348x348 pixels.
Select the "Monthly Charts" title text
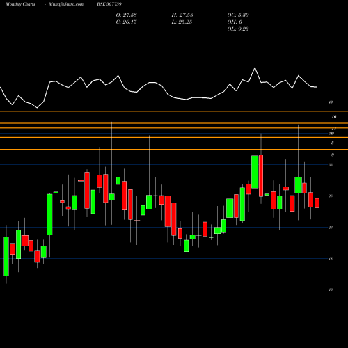(x=20, y=4)
